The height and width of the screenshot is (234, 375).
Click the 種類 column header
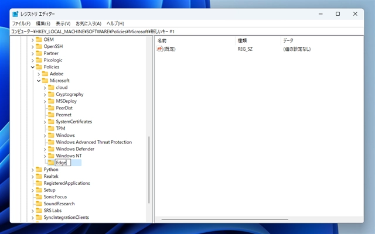click(258, 40)
